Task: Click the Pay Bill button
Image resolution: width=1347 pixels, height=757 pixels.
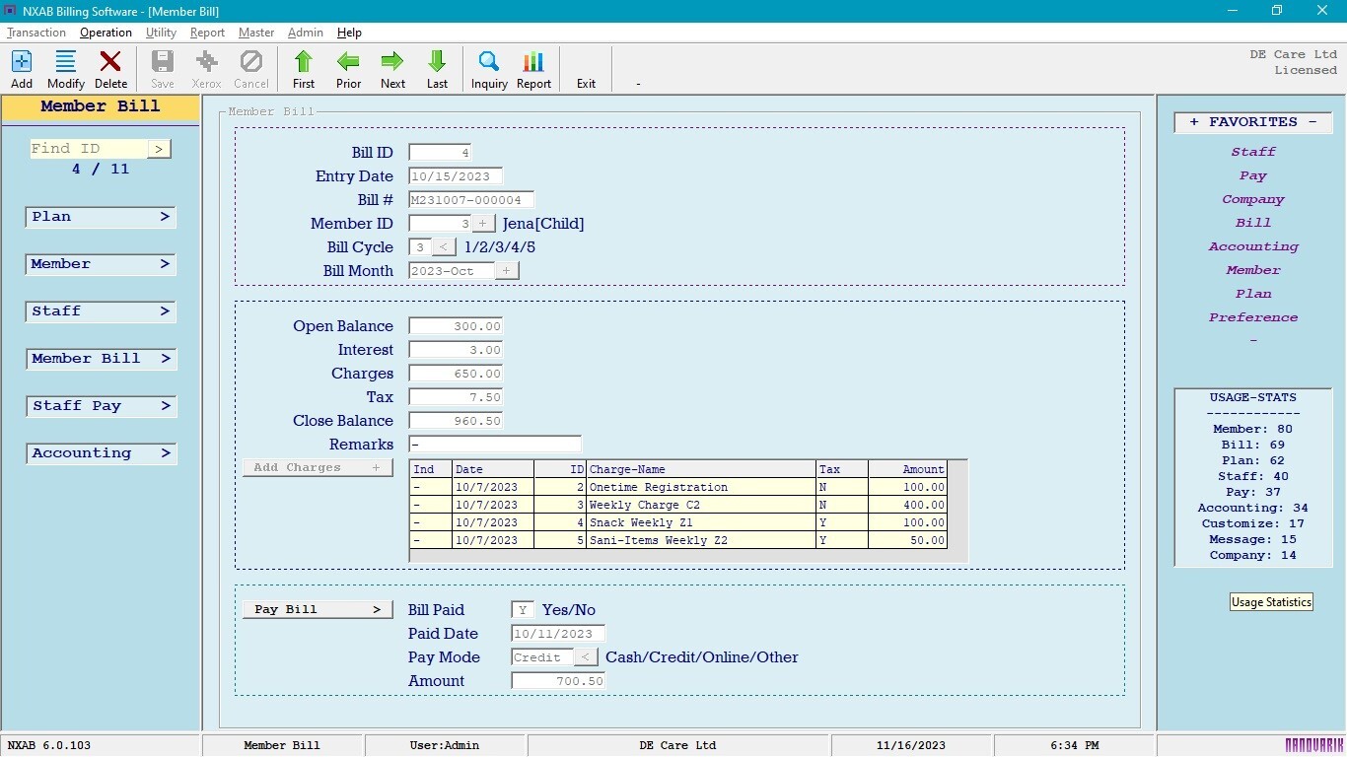Action: pyautogui.click(x=318, y=610)
